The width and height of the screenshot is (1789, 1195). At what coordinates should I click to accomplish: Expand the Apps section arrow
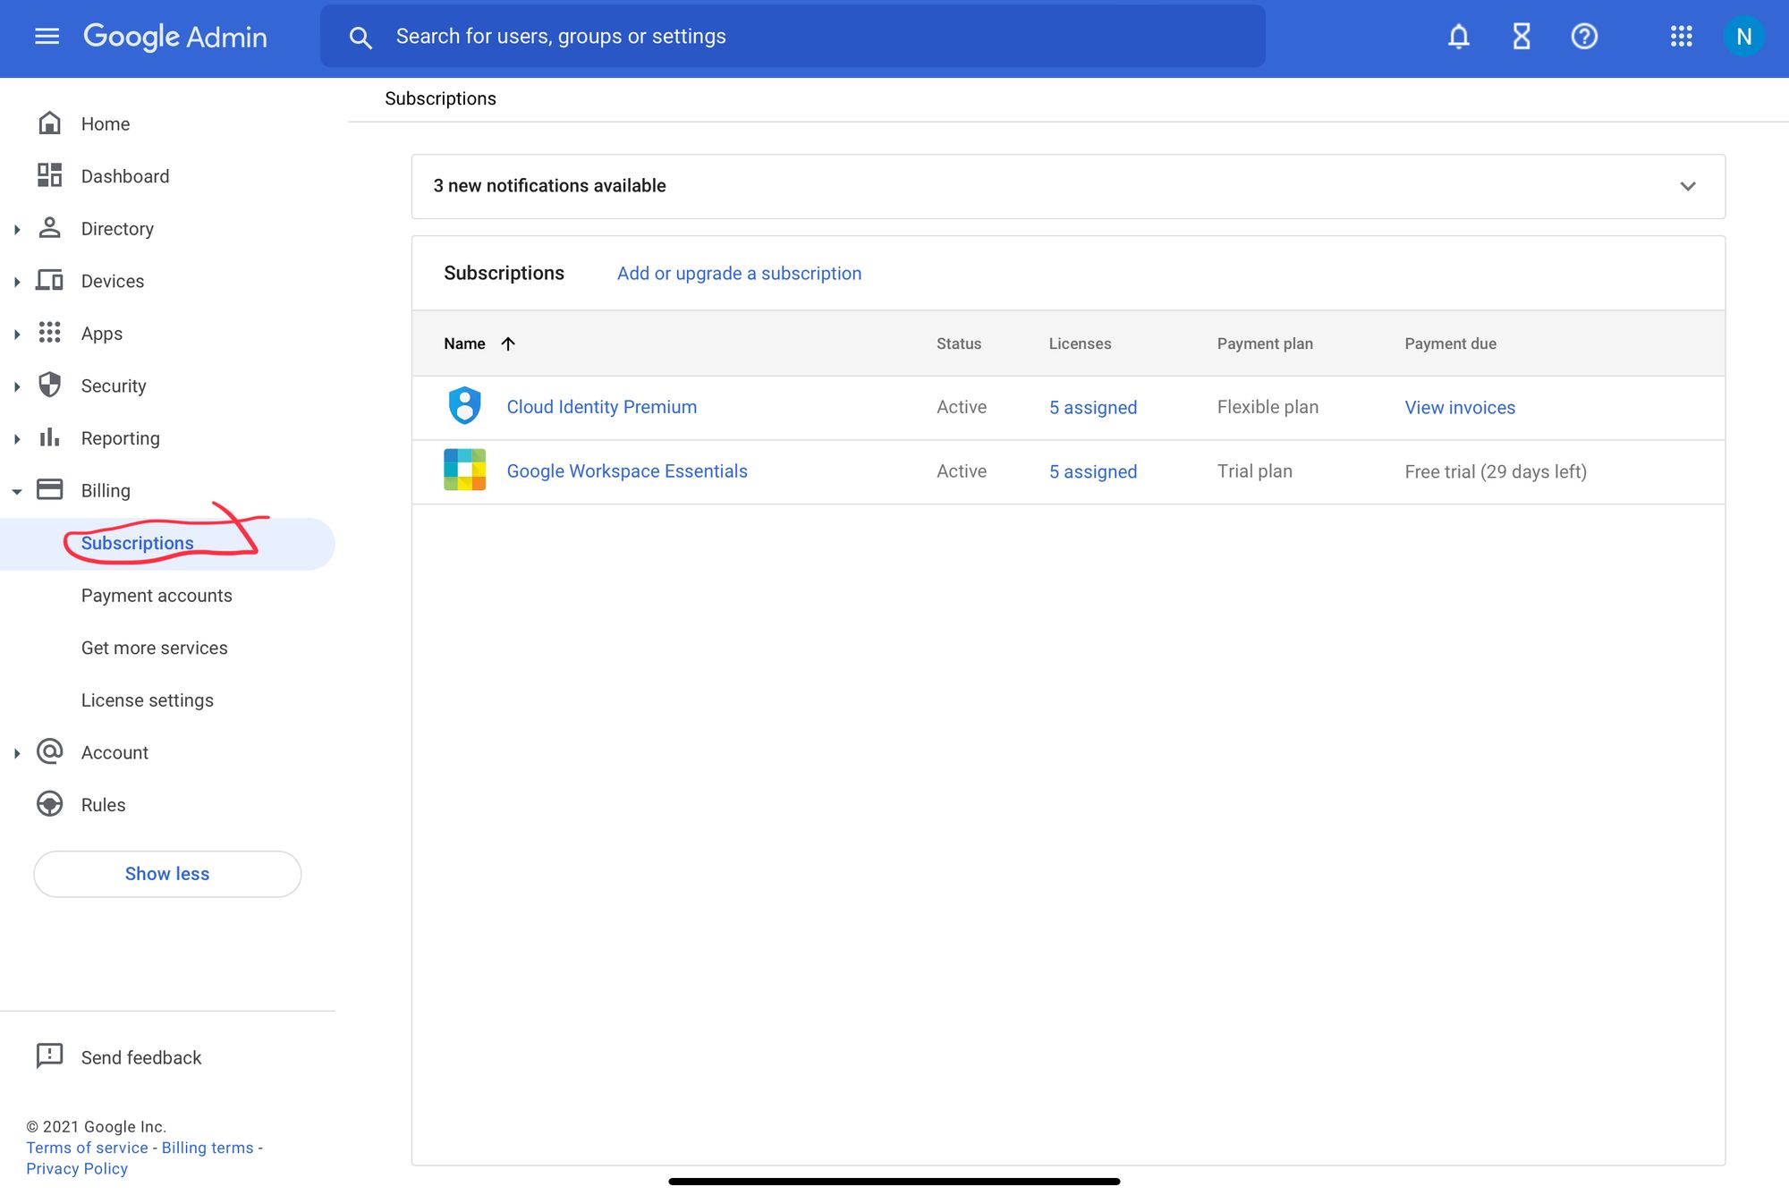click(17, 334)
